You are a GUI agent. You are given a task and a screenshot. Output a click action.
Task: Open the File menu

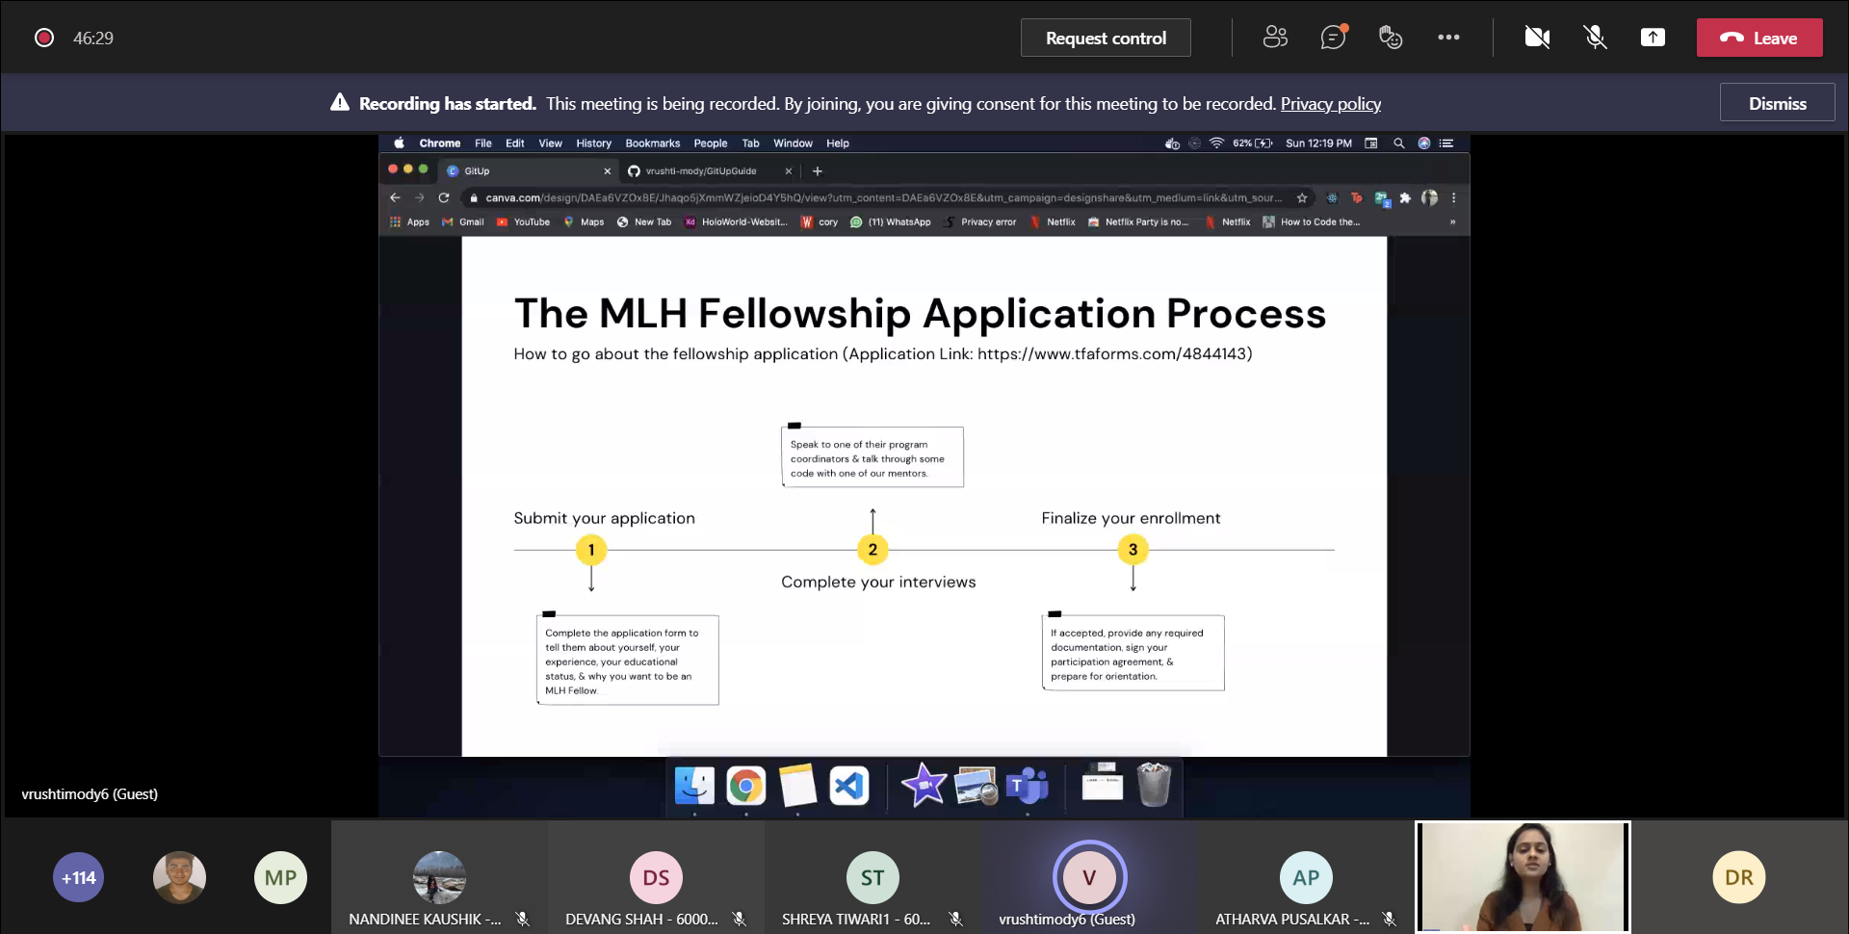[483, 143]
